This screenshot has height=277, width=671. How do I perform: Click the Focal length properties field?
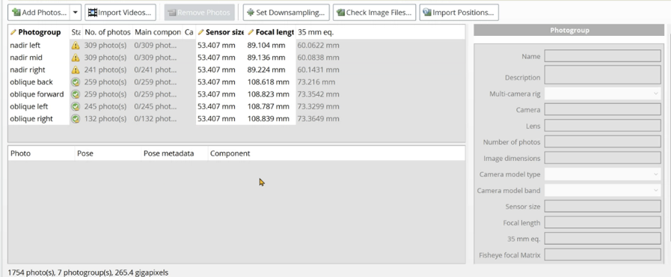[602, 222]
